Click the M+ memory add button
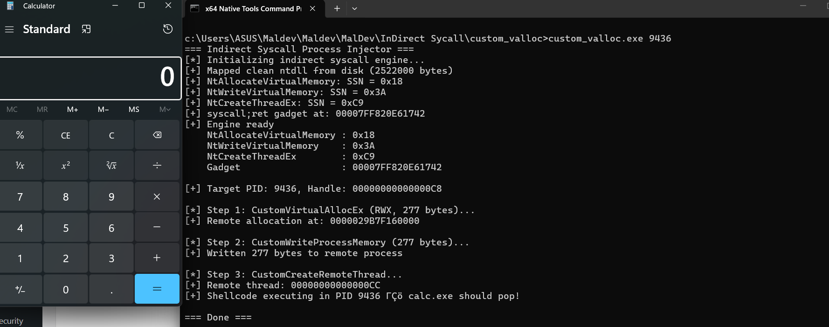Viewport: 829px width, 327px height. [72, 110]
